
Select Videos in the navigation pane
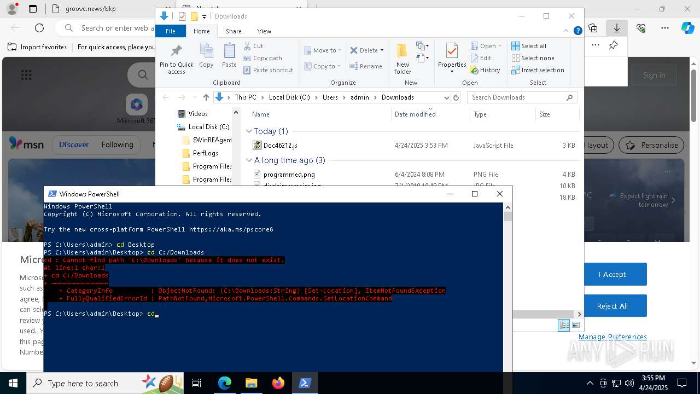pyautogui.click(x=192, y=114)
